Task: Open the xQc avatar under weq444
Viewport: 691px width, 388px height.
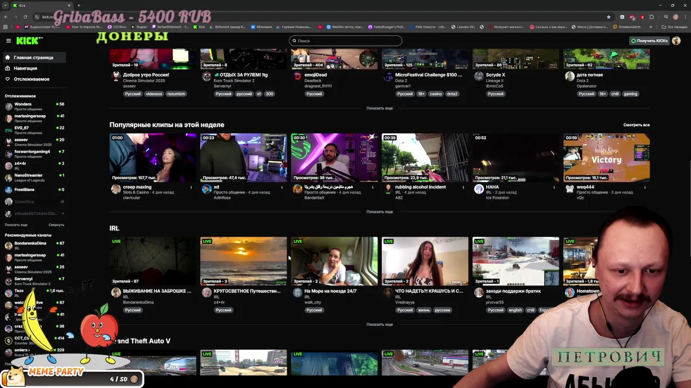Action: pyautogui.click(x=570, y=189)
